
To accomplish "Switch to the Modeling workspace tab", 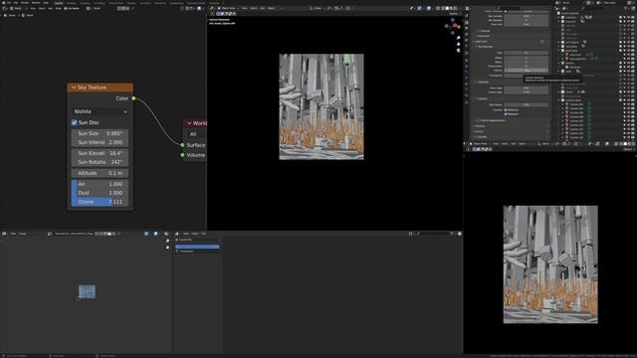I will coord(71,3).
